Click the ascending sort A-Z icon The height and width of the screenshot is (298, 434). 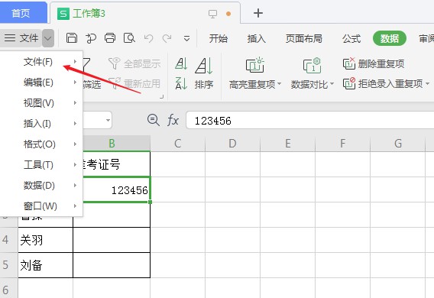coord(181,63)
